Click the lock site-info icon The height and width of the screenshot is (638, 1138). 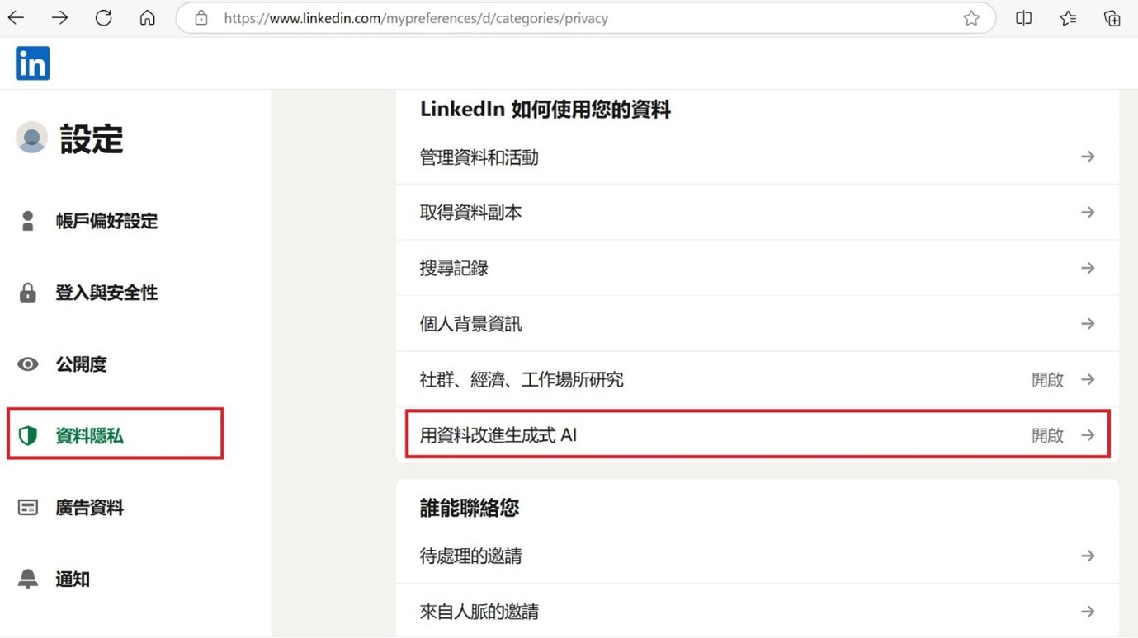point(201,18)
